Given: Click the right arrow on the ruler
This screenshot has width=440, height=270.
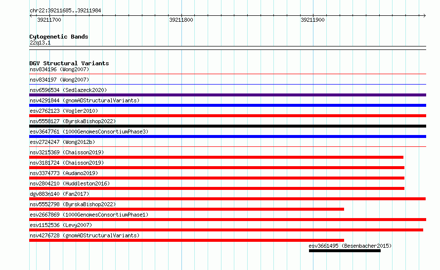Looking at the screenshot, I should pyautogui.click(x=424, y=16).
